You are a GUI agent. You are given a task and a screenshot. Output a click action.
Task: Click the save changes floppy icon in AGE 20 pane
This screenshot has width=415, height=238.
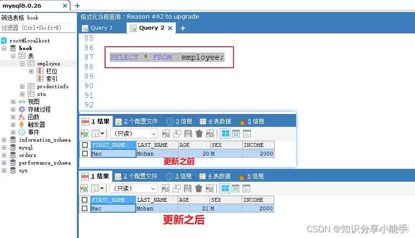188,134
